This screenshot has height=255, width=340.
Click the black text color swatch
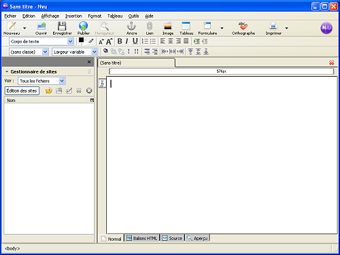tap(81, 40)
